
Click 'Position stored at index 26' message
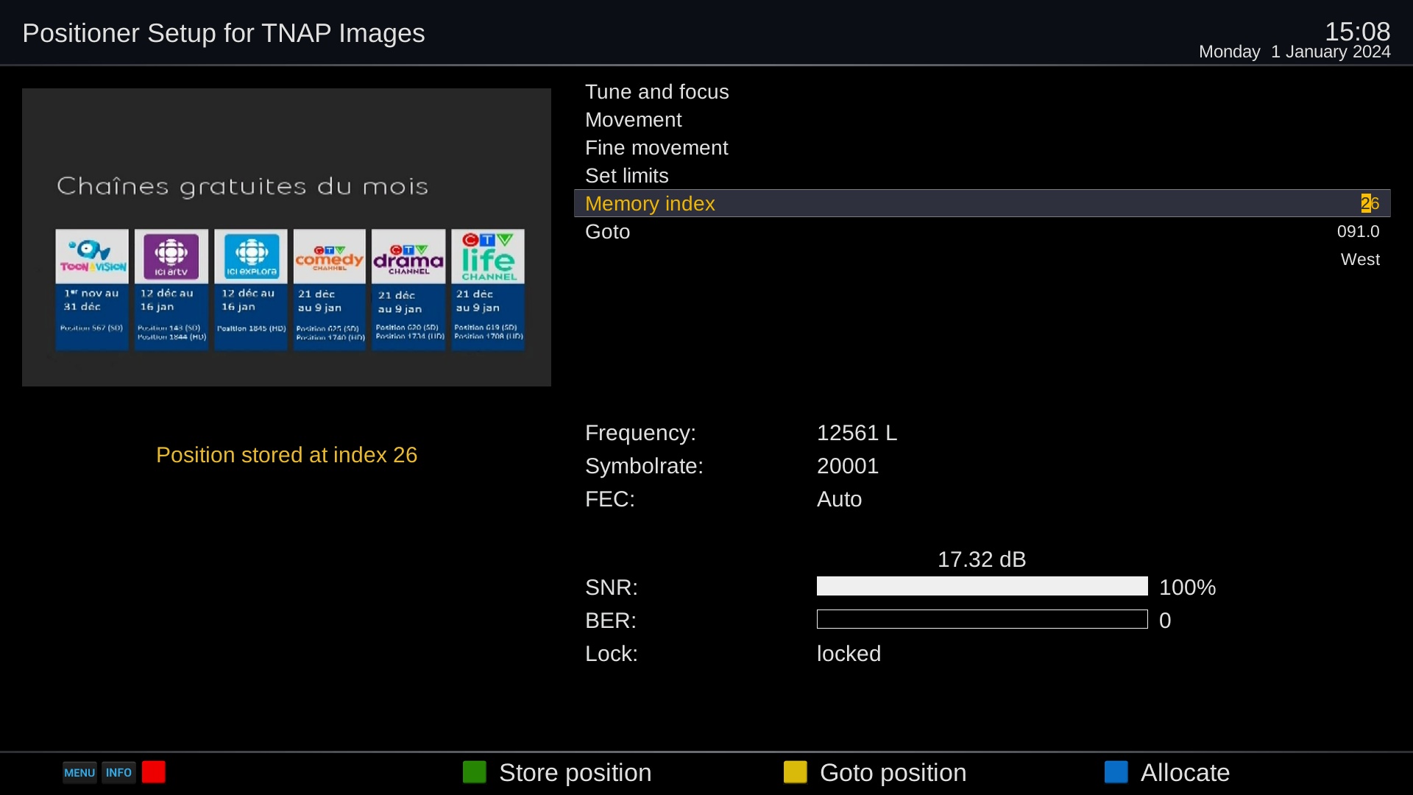click(x=286, y=455)
